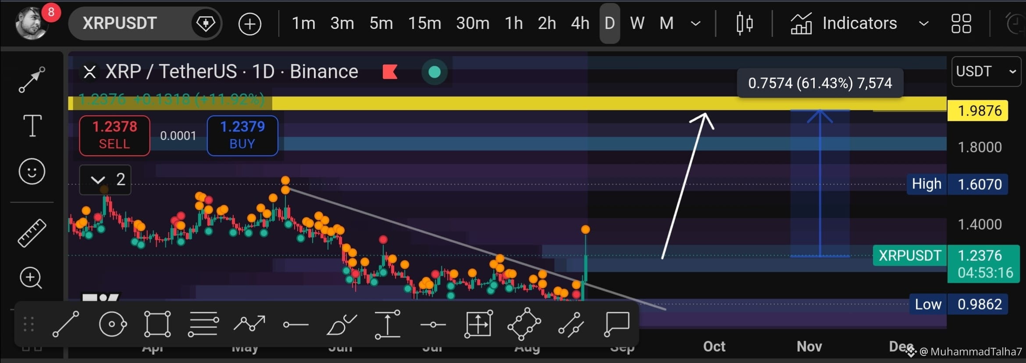Select the 15m timeframe
Image resolution: width=1026 pixels, height=363 pixels.
point(424,23)
